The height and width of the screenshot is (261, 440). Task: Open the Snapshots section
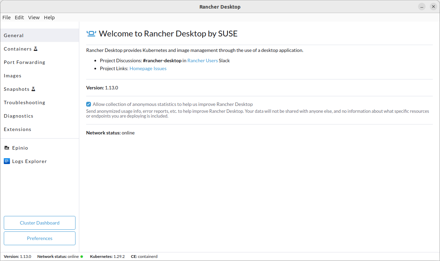(39, 89)
